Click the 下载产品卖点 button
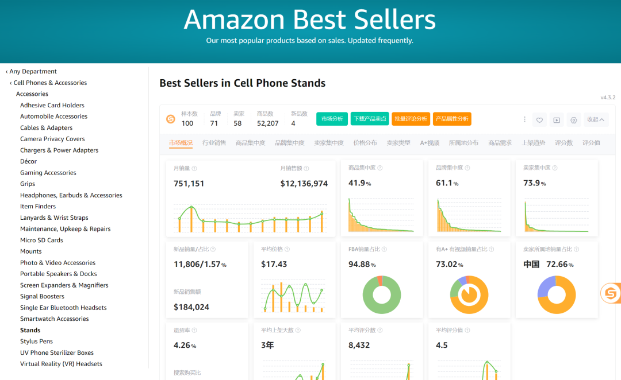The image size is (621, 380). click(x=370, y=119)
